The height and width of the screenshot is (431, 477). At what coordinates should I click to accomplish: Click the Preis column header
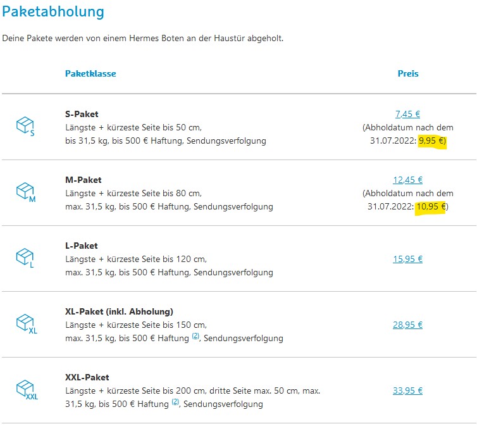point(408,73)
